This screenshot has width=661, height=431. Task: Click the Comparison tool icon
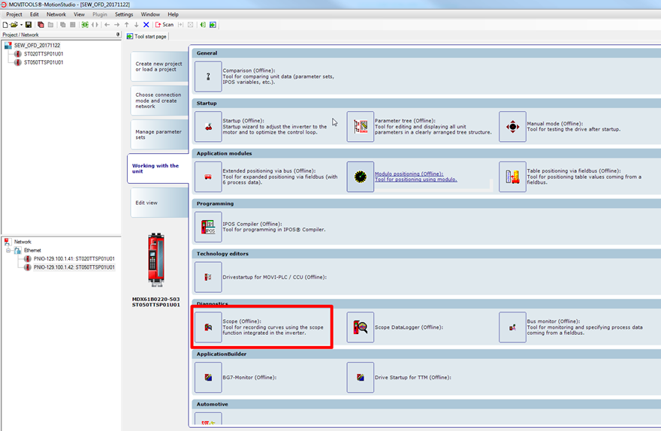208,77
